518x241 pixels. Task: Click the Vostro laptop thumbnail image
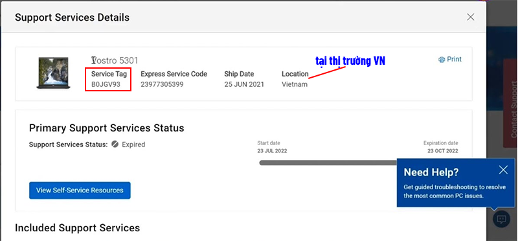(53, 73)
